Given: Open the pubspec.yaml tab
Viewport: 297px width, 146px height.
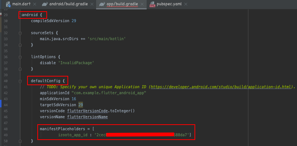Looking at the screenshot, I should click(x=169, y=4).
